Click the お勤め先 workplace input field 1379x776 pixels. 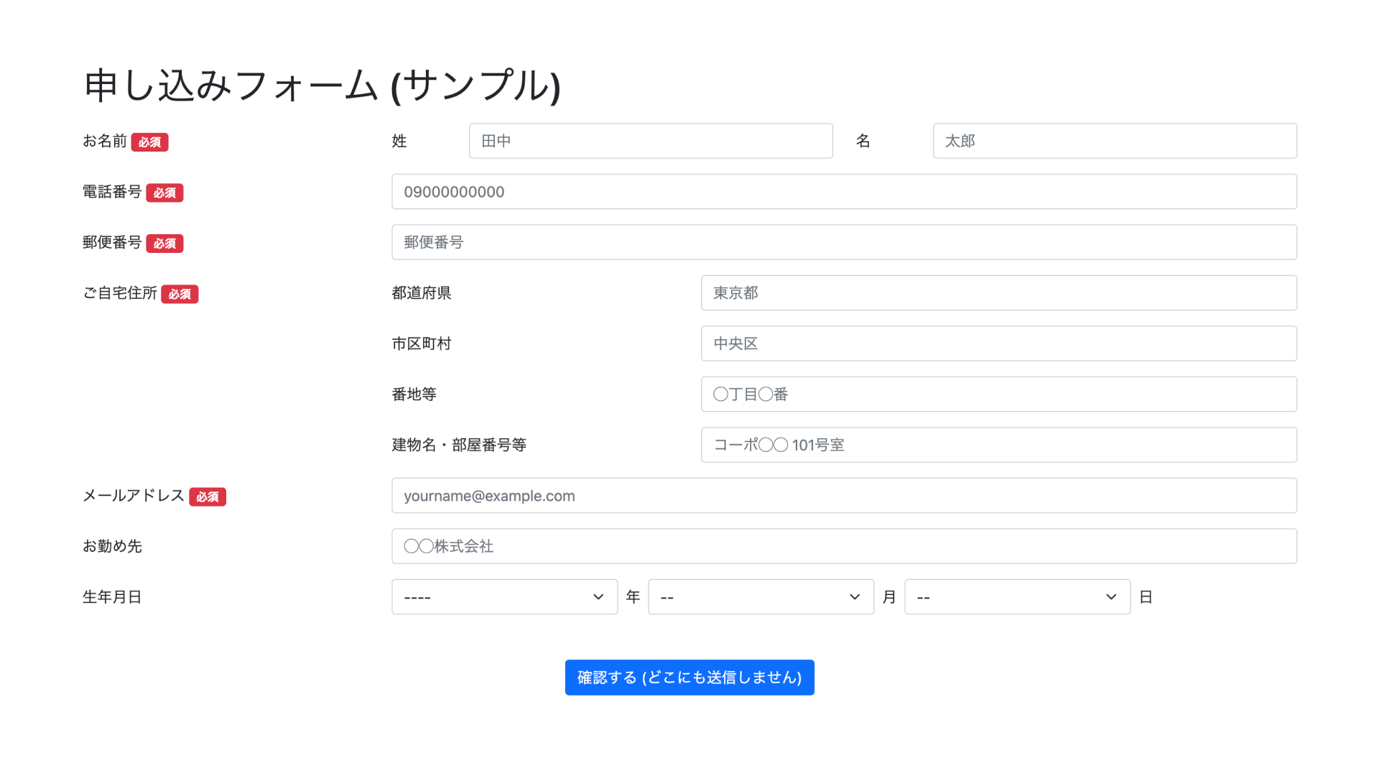(x=844, y=546)
